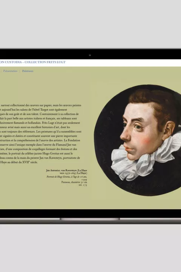Click the XVIIe siècle text ending the paragraph
This screenshot has height=272, width=181.
tap(30, 162)
